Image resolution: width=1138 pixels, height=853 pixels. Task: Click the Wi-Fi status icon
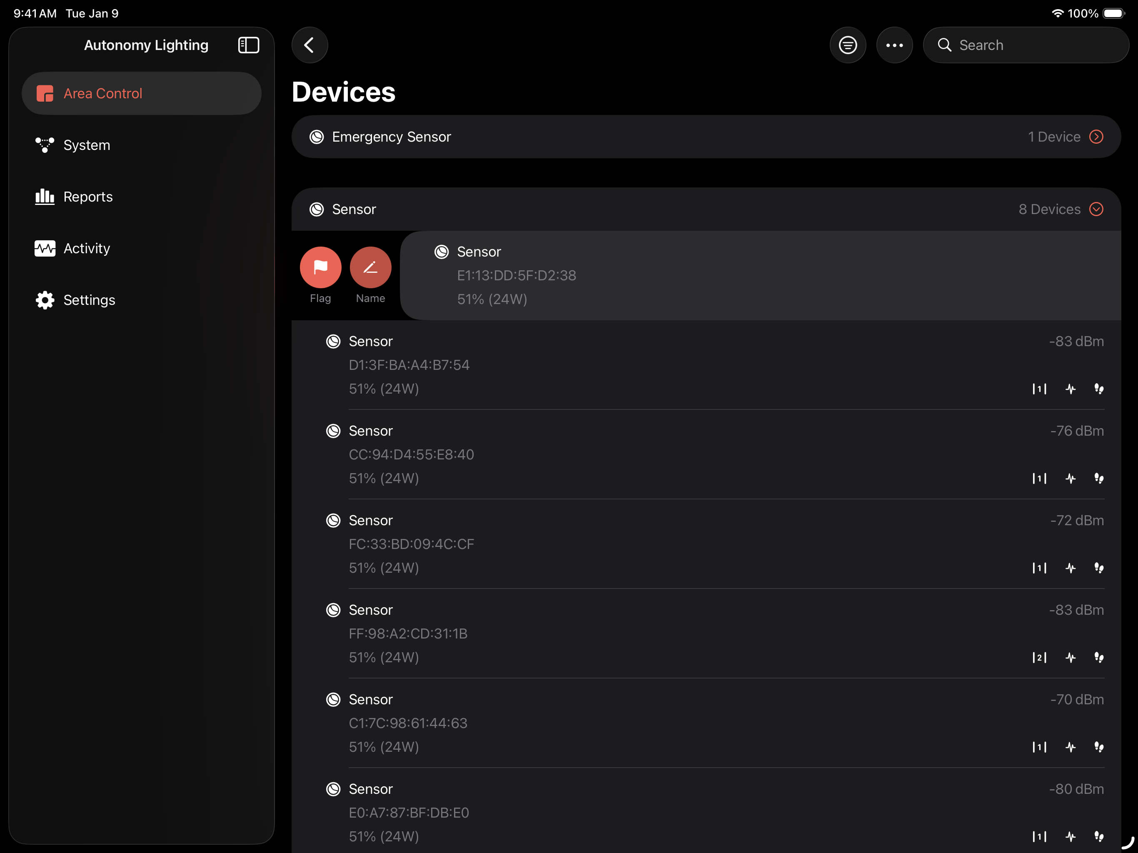[x=1057, y=13]
